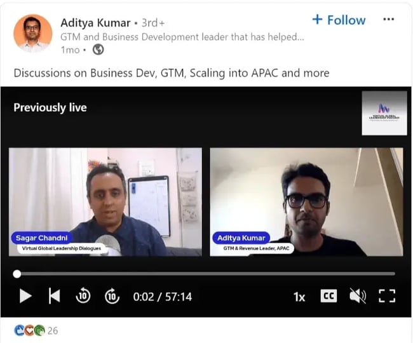Click Sagar Chandni's video feed

105,202
